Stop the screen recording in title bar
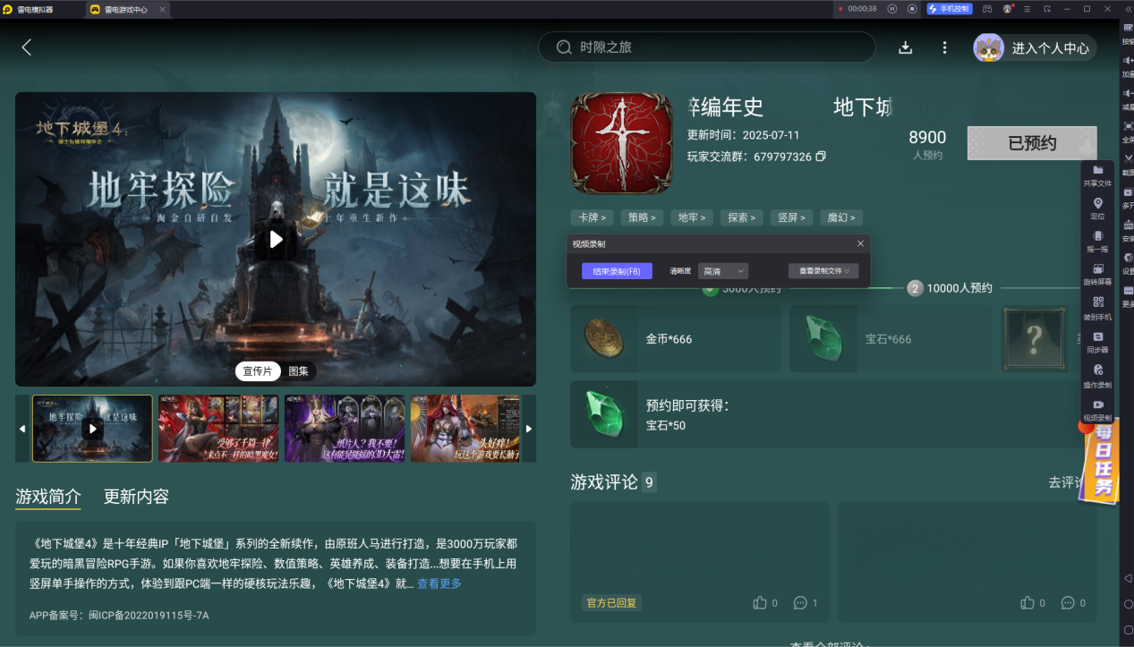 912,9
